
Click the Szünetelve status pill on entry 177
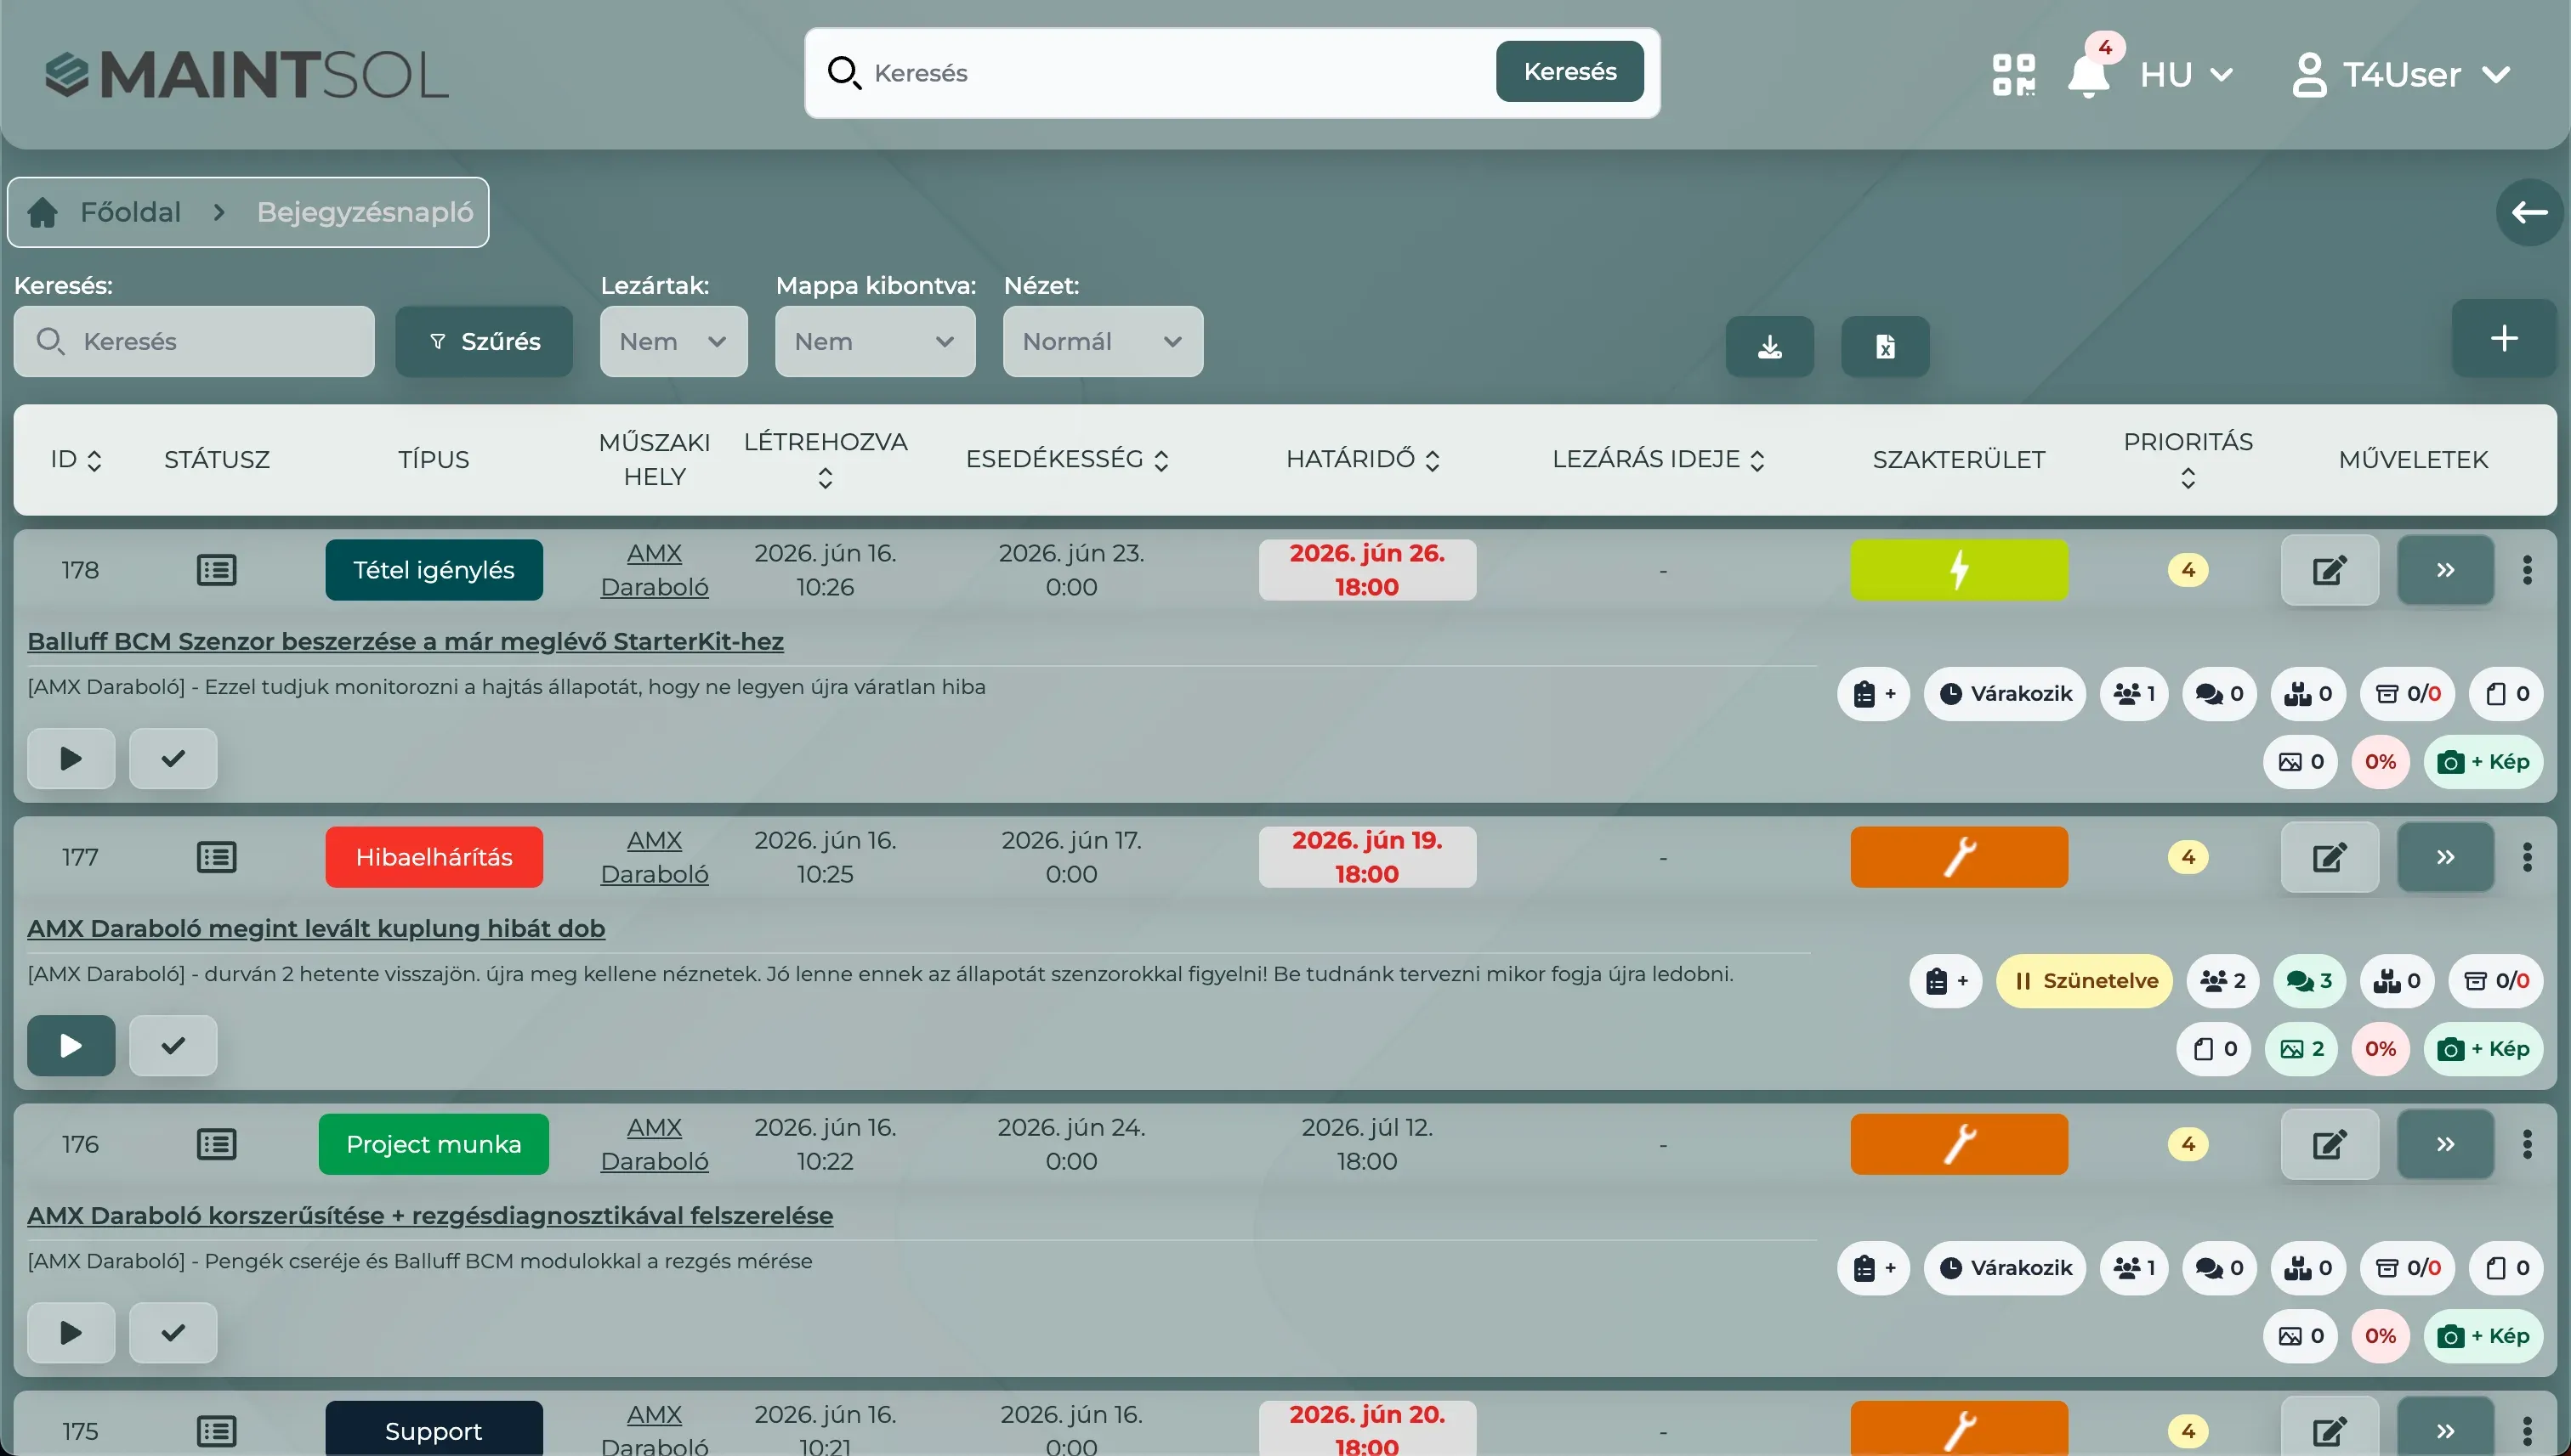pyautogui.click(x=2085, y=981)
